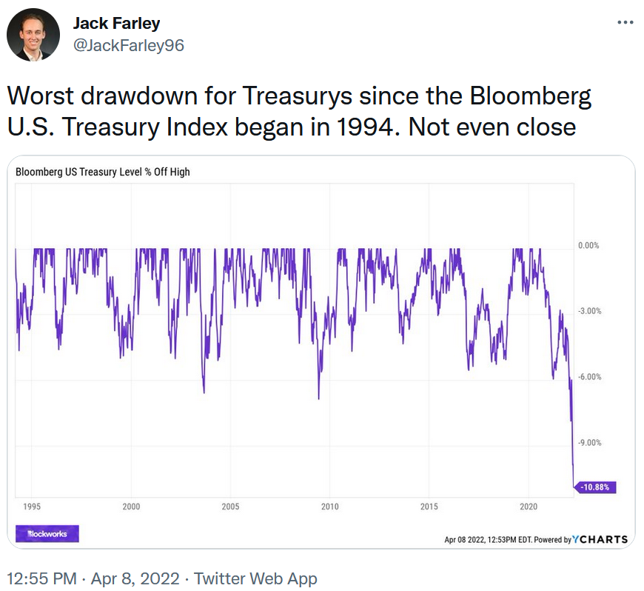Image resolution: width=644 pixels, height=591 pixels.
Task: Click the purple -10.88% value label
Action: click(x=596, y=487)
